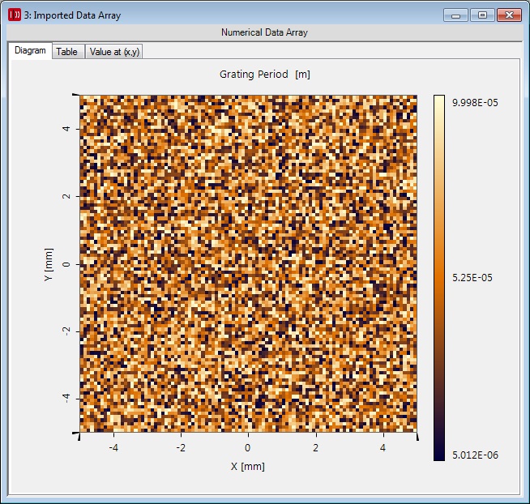
Task: Click the Grating Period data plot
Action: click(249, 263)
